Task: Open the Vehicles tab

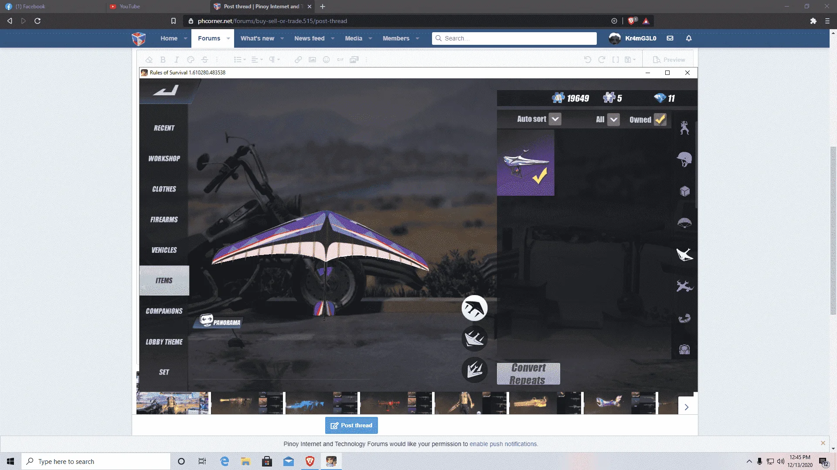Action: 164,250
